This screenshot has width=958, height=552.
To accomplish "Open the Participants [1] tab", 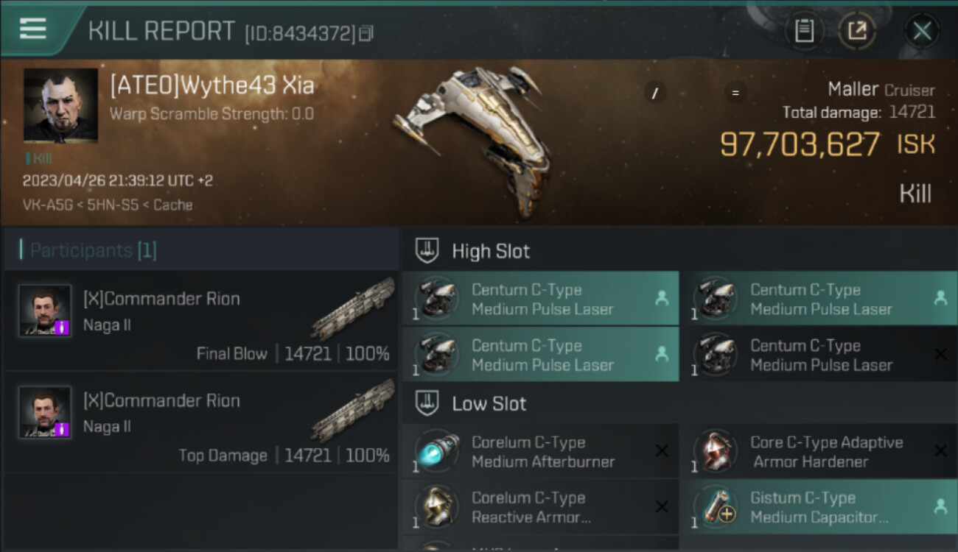I will (x=88, y=250).
